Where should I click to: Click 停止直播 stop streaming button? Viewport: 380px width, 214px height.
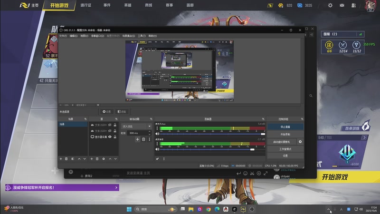click(x=285, y=126)
